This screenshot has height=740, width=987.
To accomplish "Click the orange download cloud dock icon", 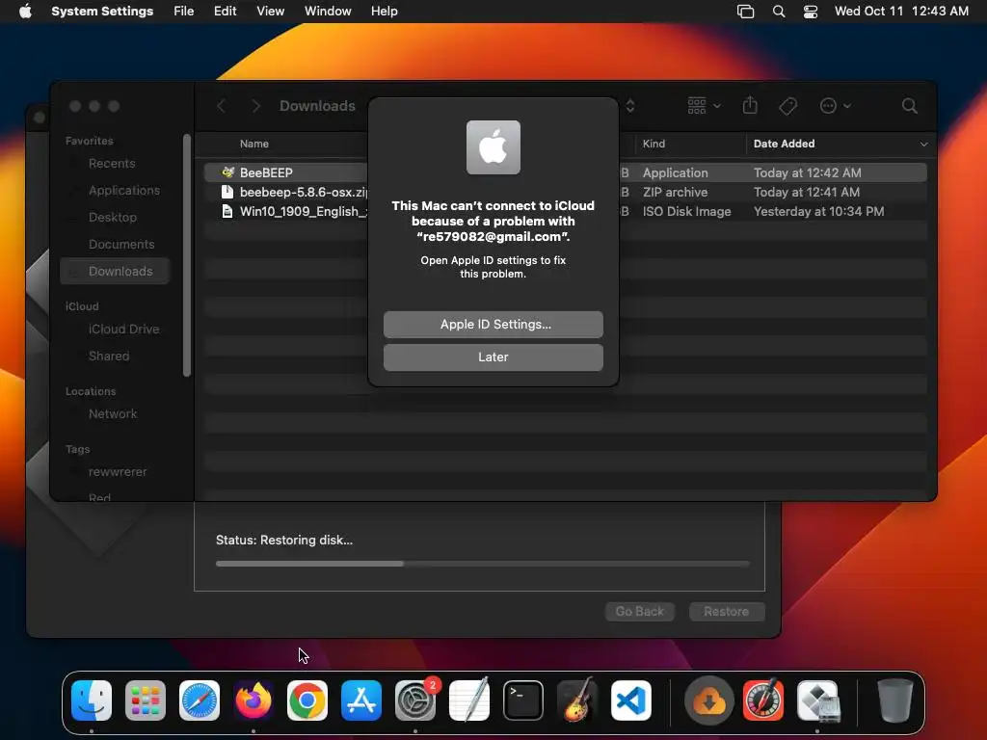I will (709, 700).
